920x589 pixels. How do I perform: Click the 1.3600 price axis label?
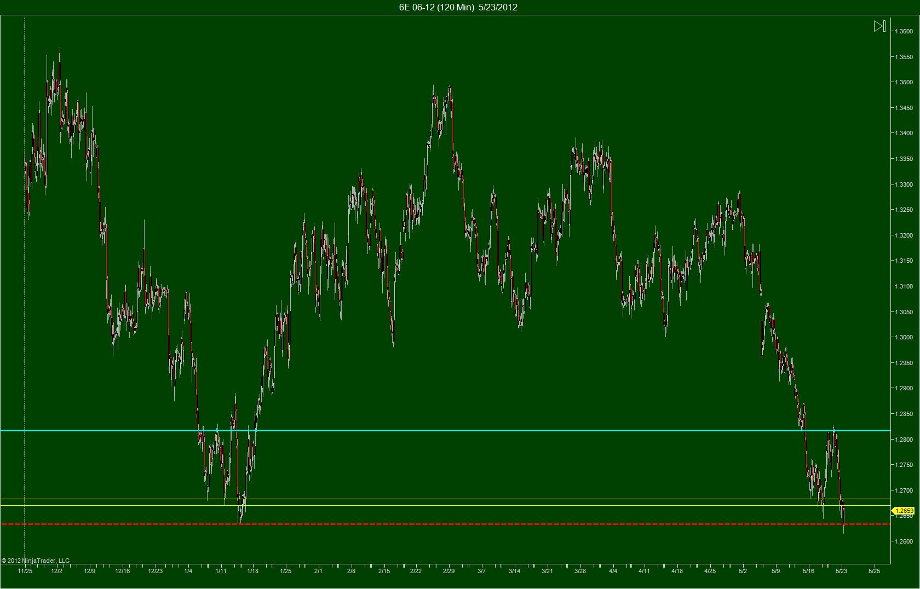pyautogui.click(x=904, y=31)
